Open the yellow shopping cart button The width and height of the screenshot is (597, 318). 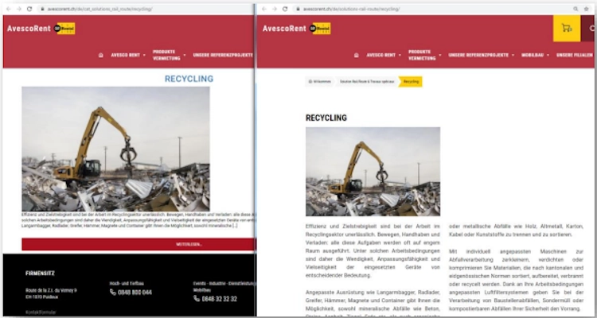[567, 28]
